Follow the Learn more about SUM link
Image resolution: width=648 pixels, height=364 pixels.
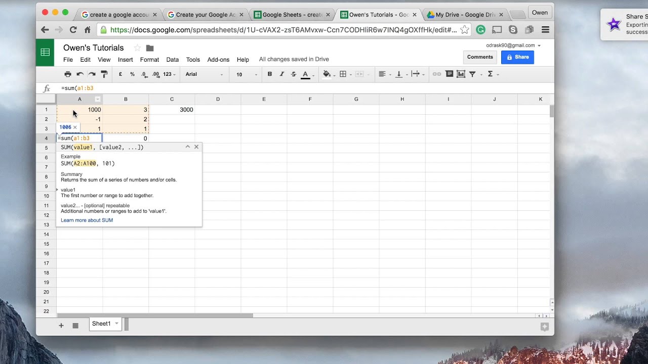pos(87,220)
